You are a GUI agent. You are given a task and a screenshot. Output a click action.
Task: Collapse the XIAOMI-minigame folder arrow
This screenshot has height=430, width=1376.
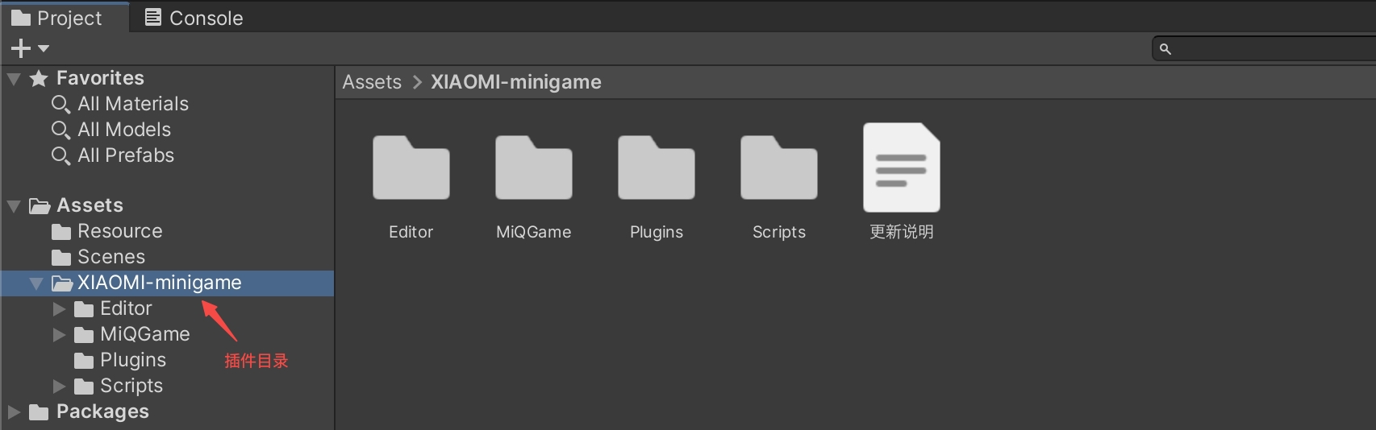36,283
